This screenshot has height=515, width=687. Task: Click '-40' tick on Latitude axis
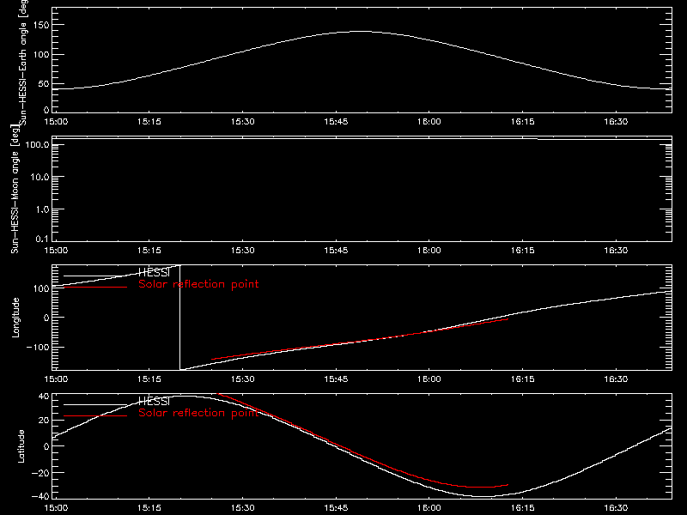(x=40, y=497)
